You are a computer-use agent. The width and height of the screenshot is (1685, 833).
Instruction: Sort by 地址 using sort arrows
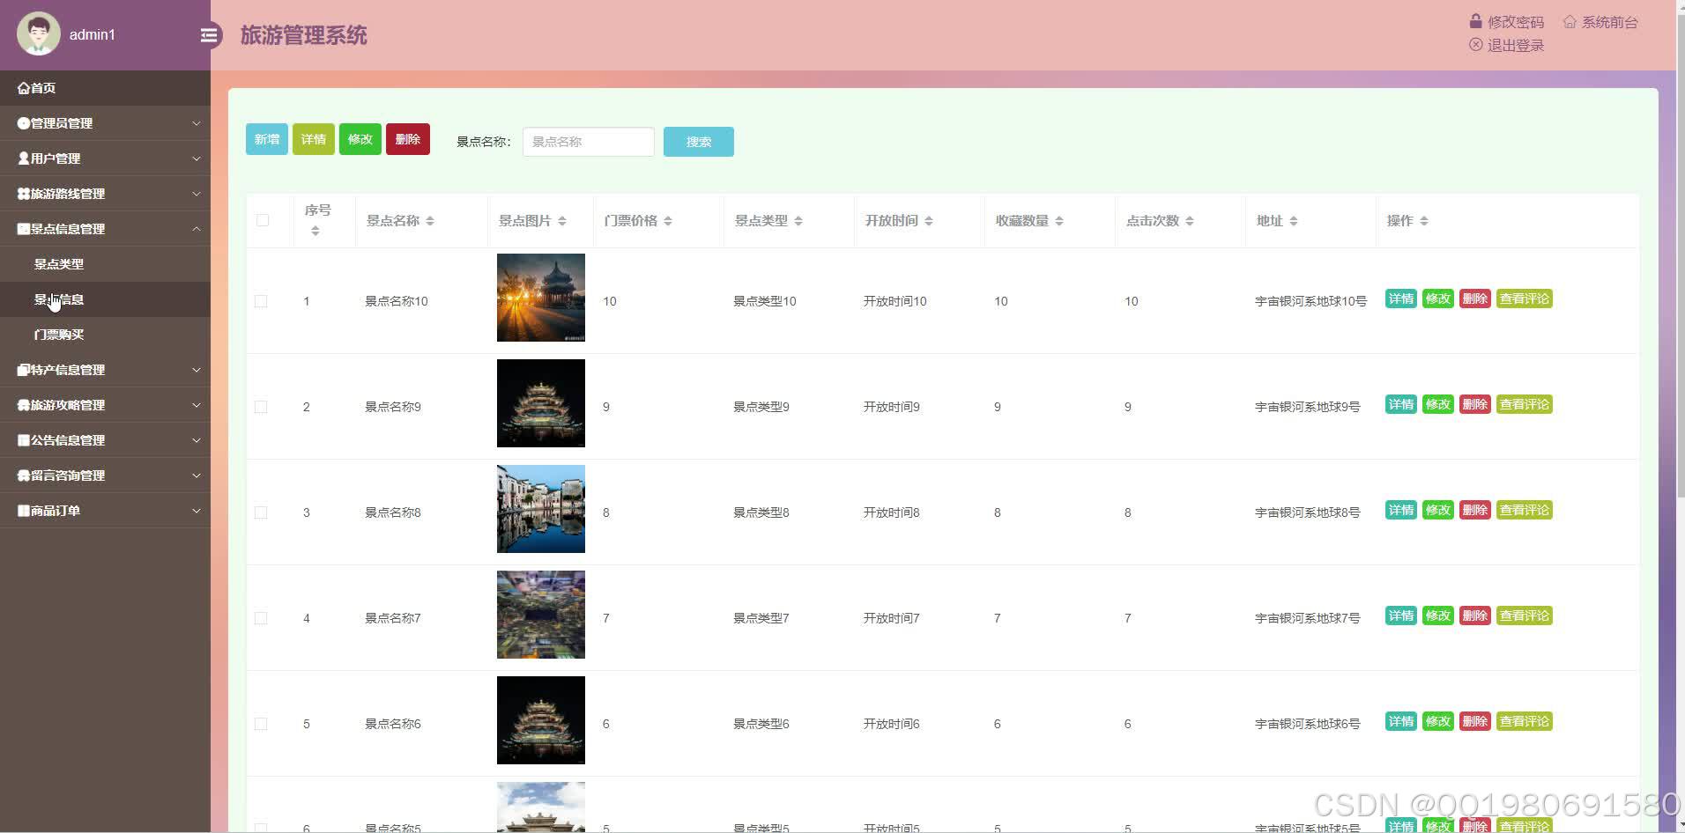point(1294,221)
